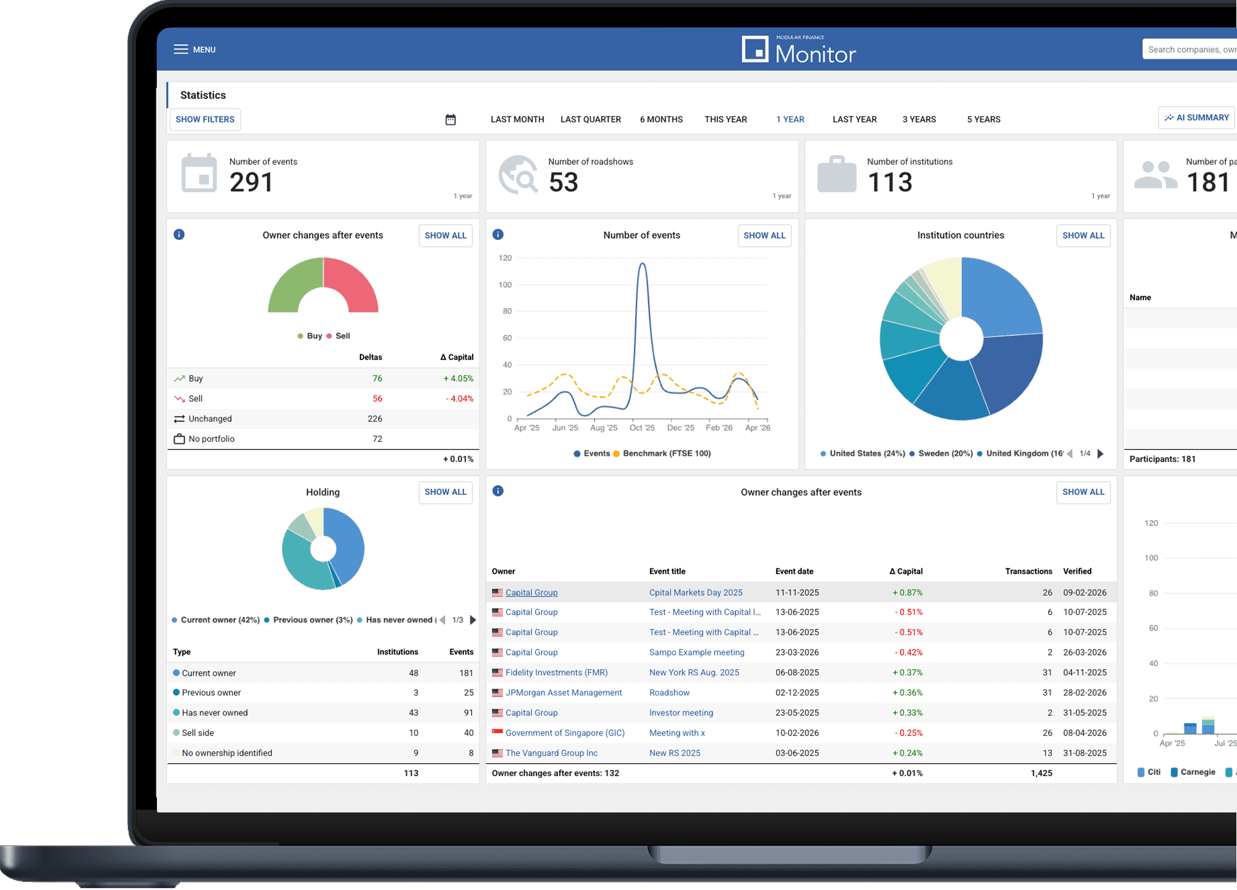Click the Has never owned row in Holding table
Screen dimensions: 1237x890
(x=322, y=713)
